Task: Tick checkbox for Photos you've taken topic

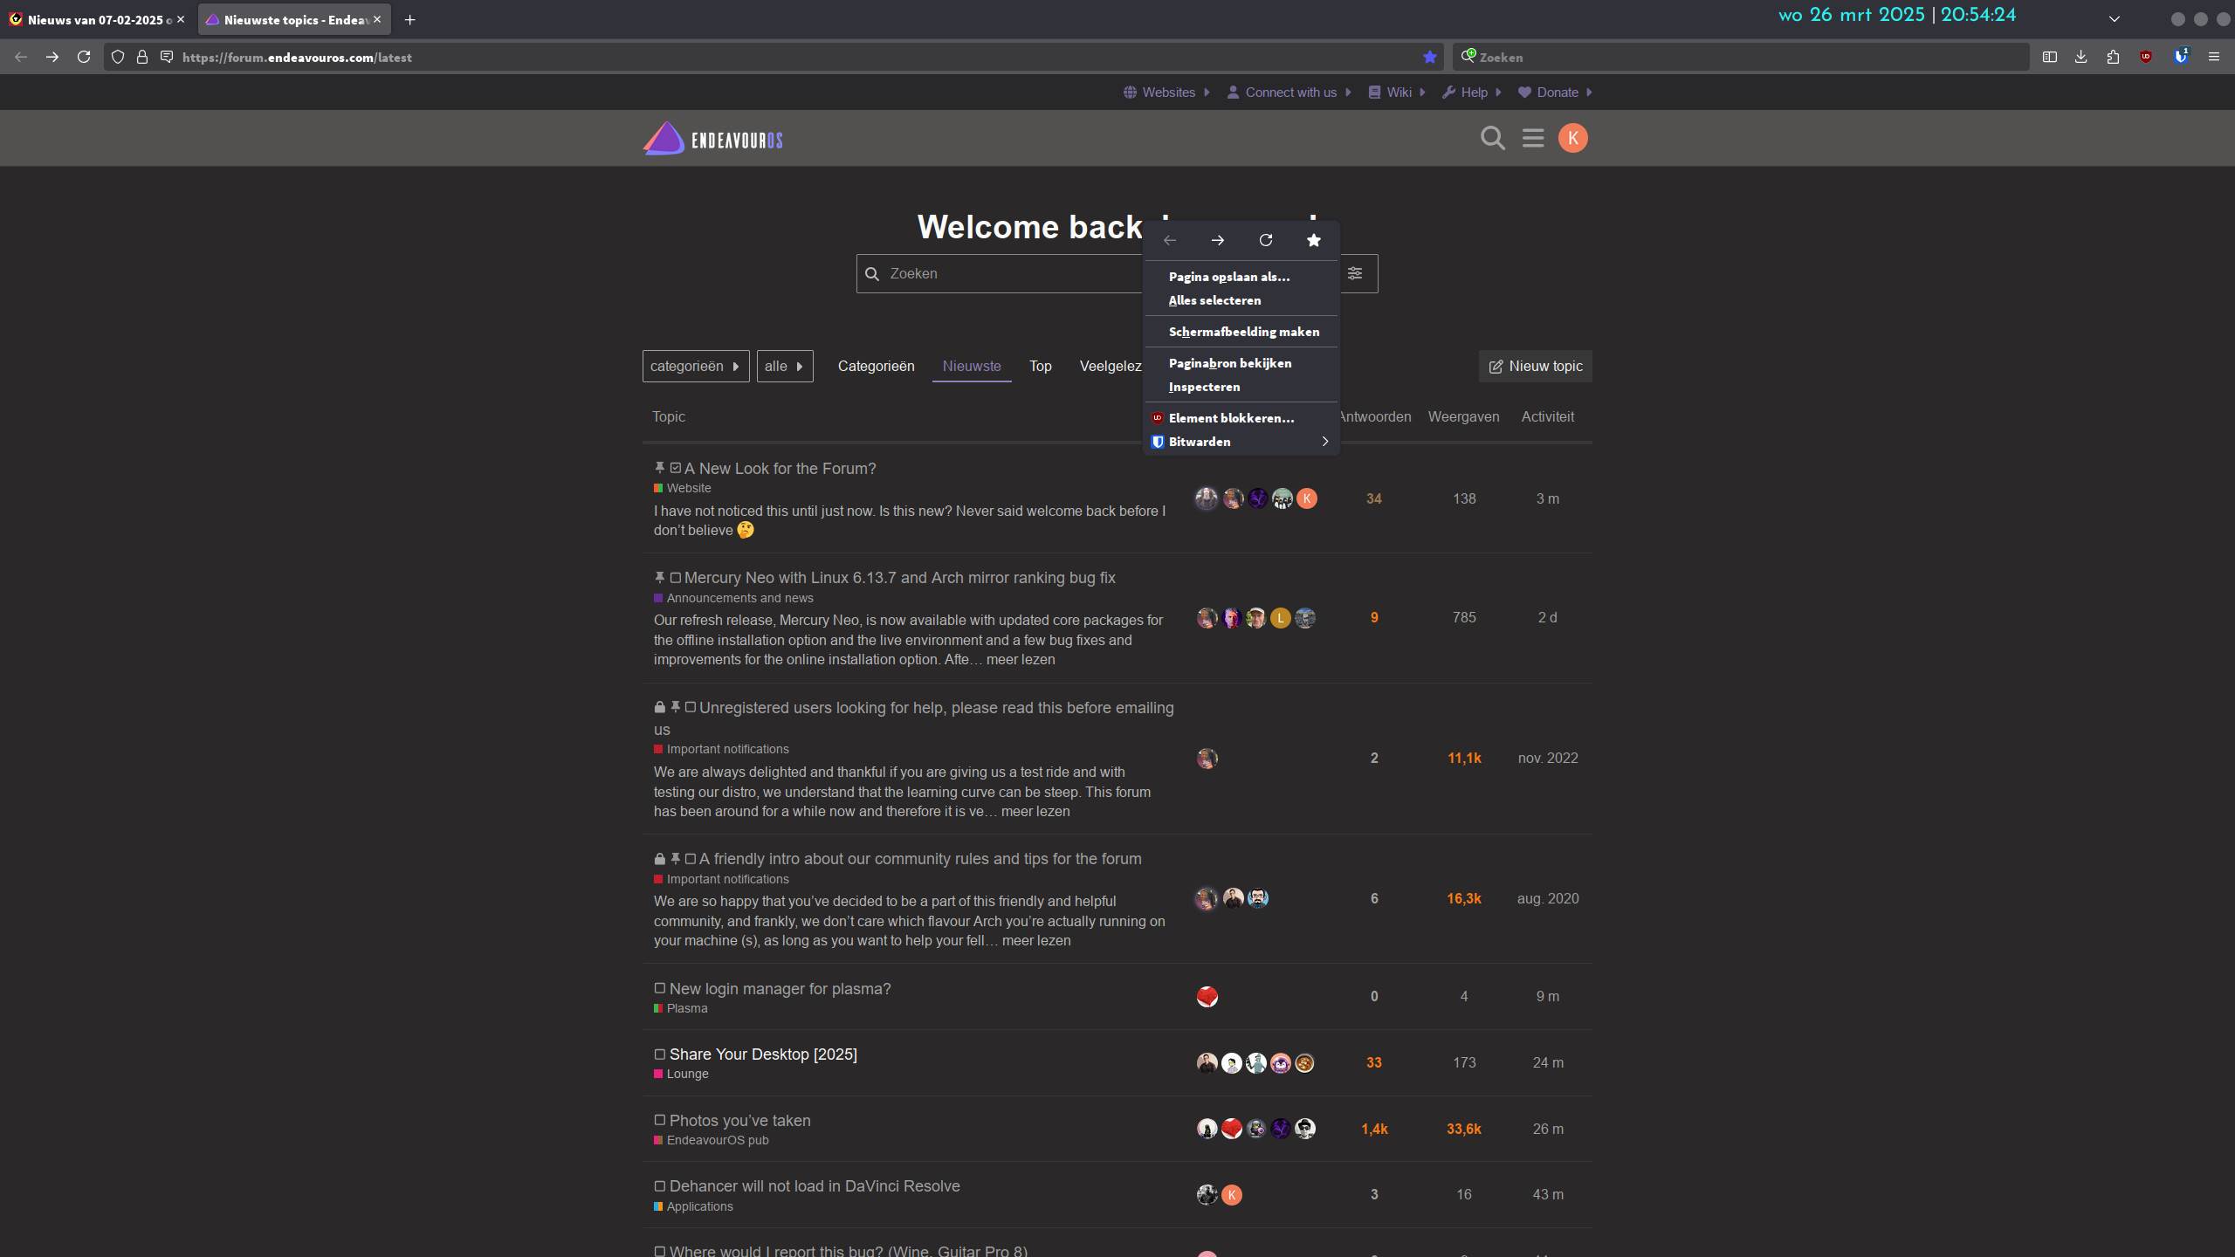Action: click(660, 1120)
